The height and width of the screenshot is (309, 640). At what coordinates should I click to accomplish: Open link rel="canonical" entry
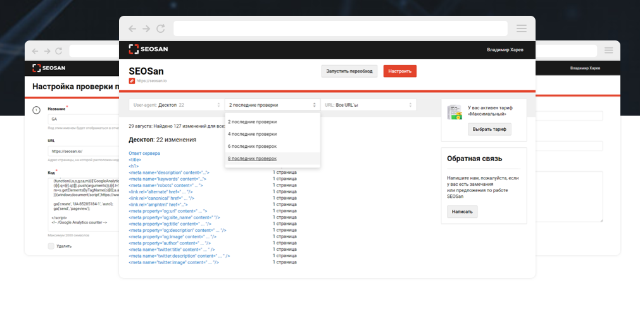point(161,198)
